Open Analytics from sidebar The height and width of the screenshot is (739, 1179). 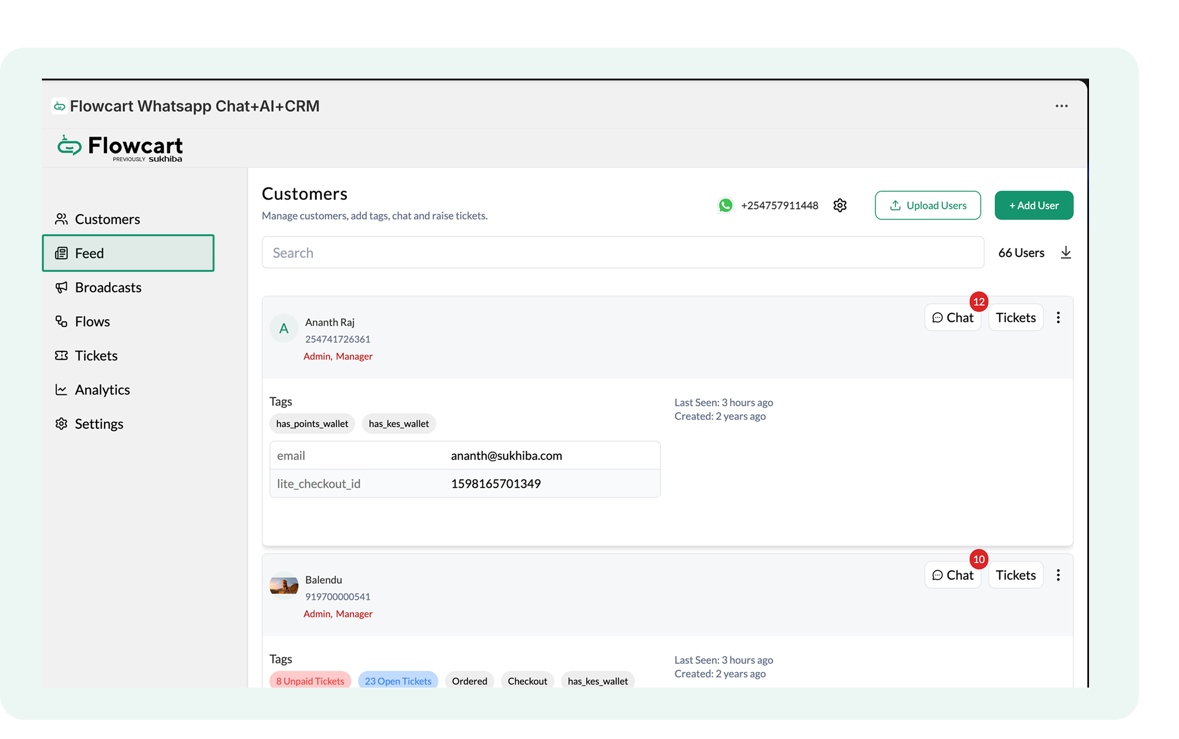(102, 389)
